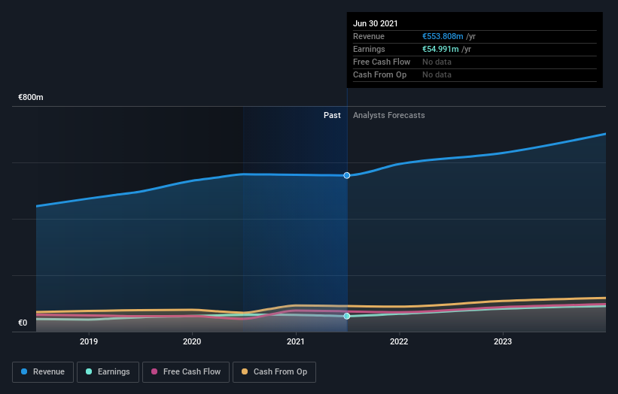This screenshot has width=618, height=394.
Task: Click the Cash From Op label in tooltip
Action: coord(379,74)
